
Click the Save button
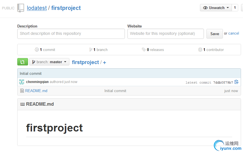[x=215, y=34]
